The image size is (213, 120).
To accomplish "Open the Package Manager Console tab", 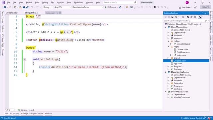I will (x=32, y=113).
